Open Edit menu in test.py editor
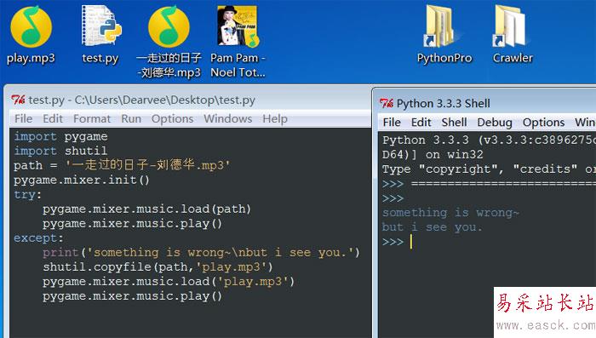The image size is (596, 338). pyautogui.click(x=53, y=118)
